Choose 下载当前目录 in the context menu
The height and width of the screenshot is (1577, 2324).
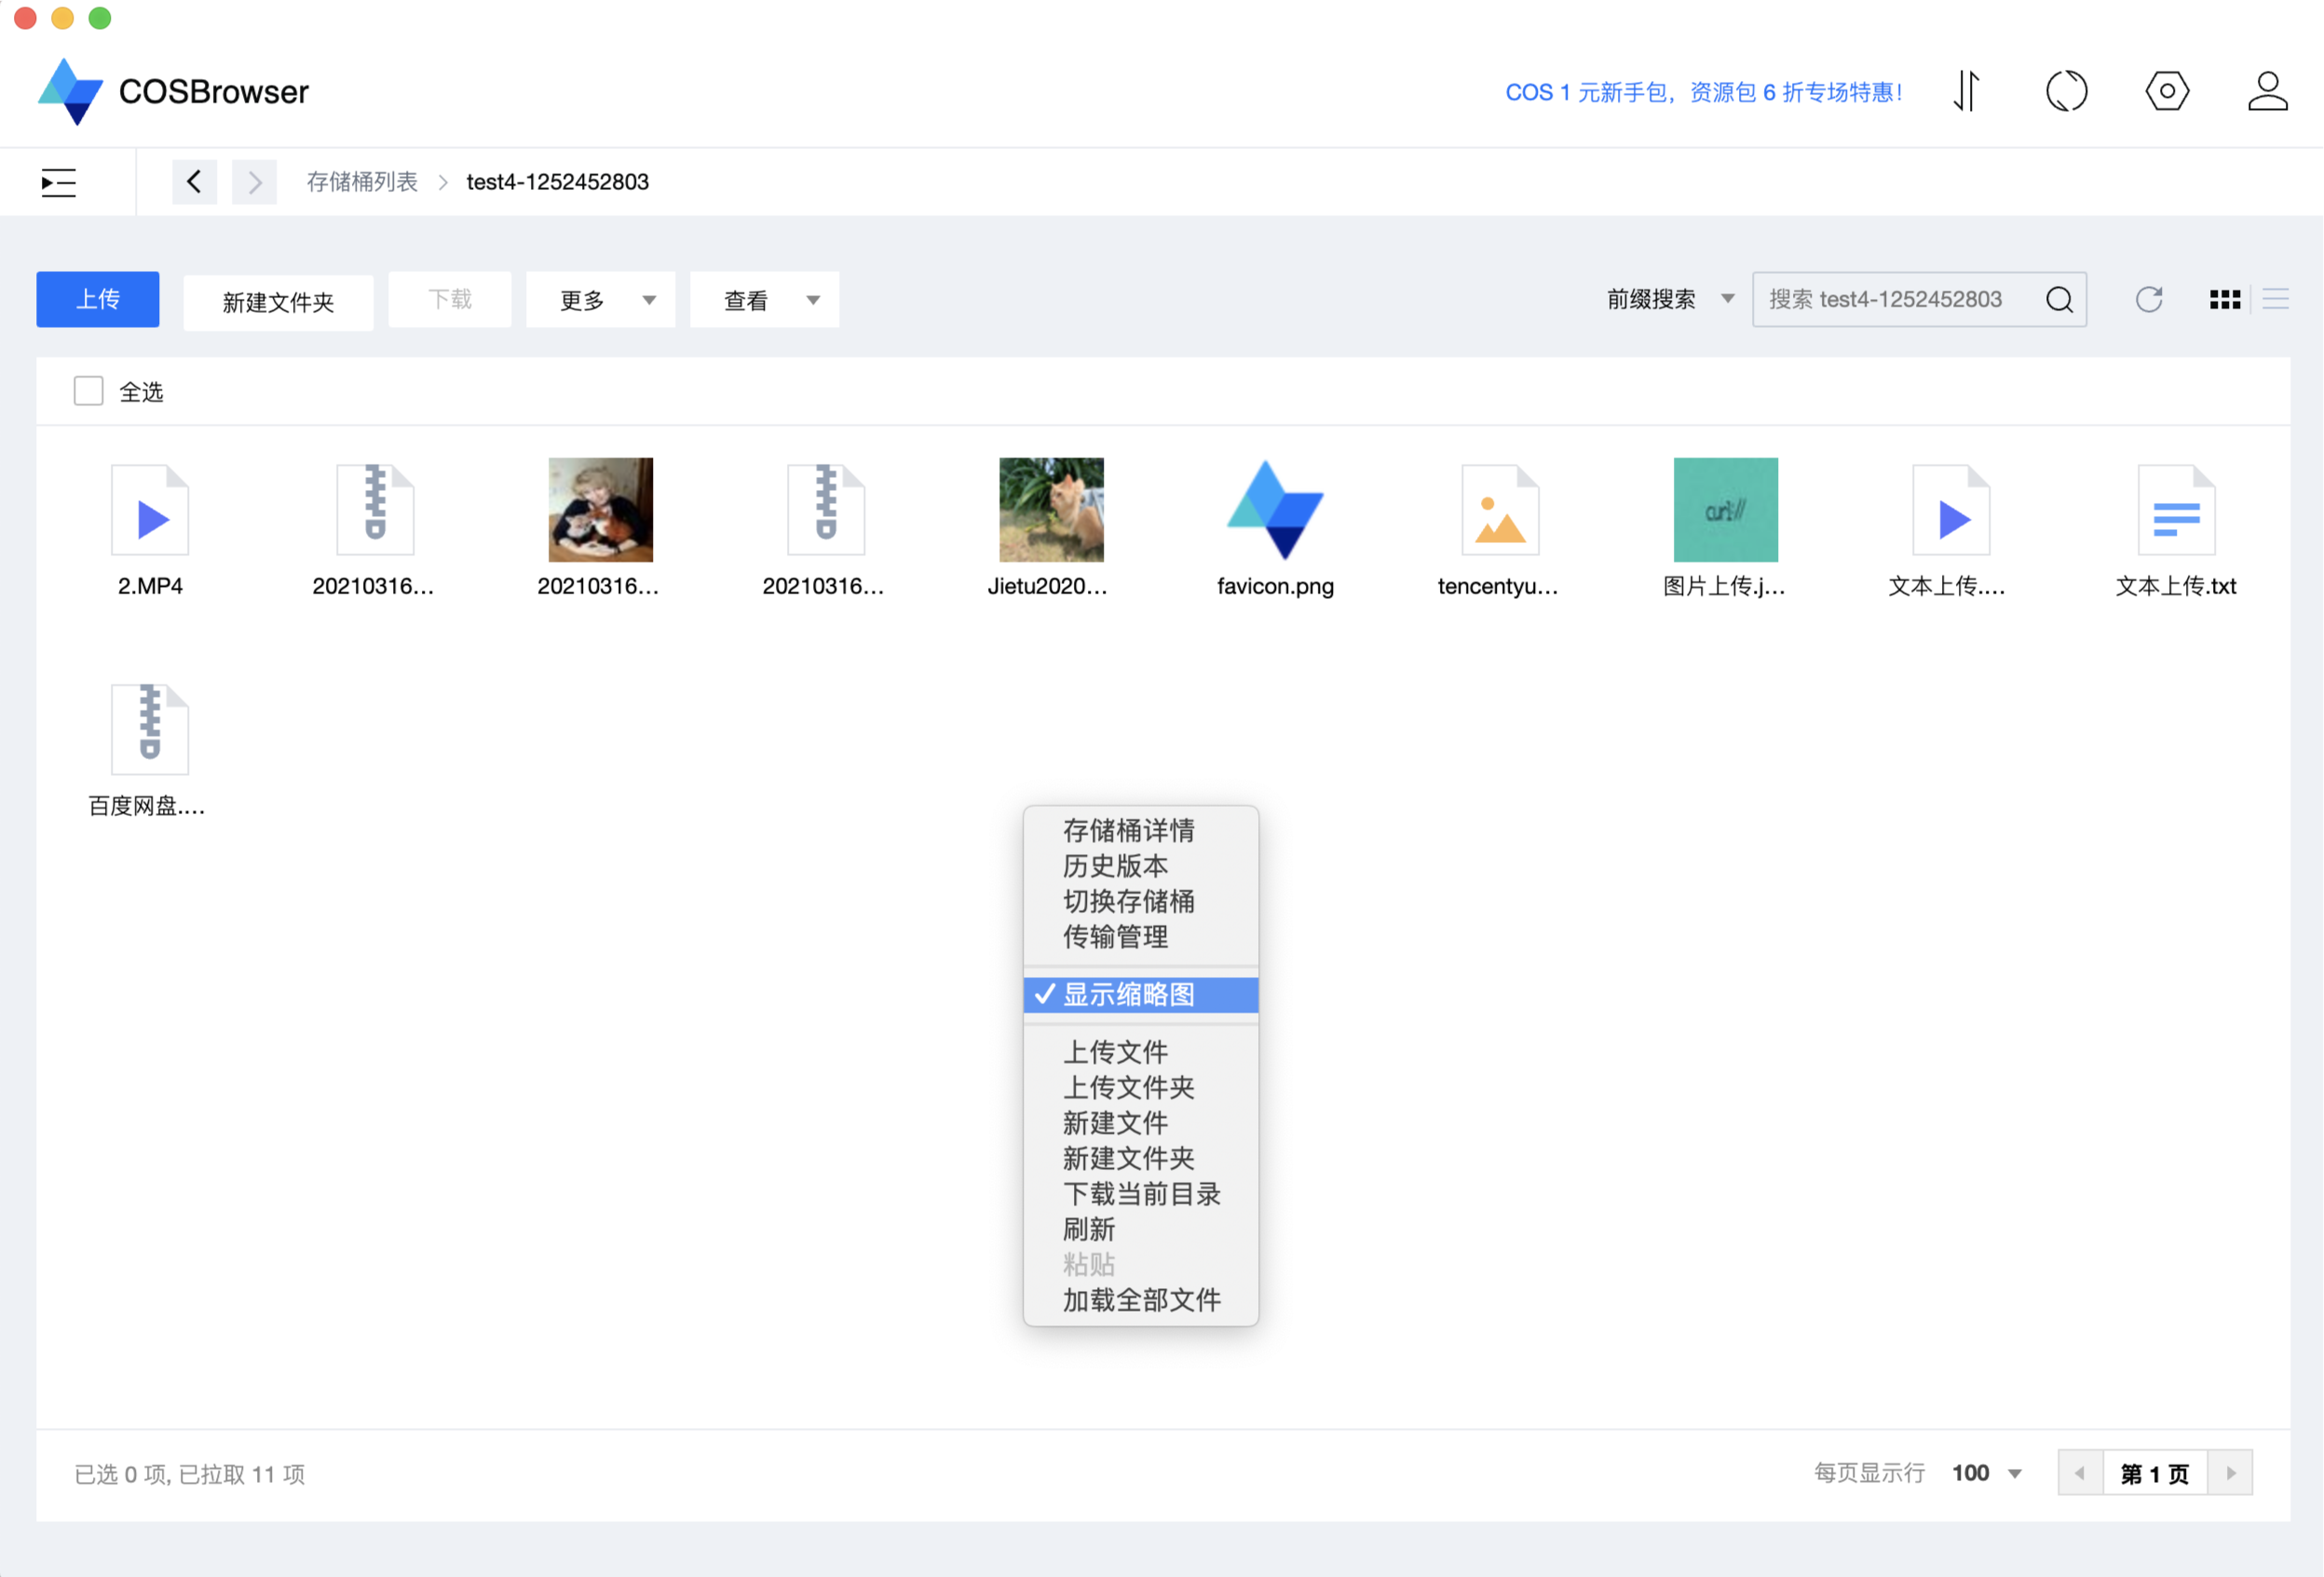click(1141, 1193)
